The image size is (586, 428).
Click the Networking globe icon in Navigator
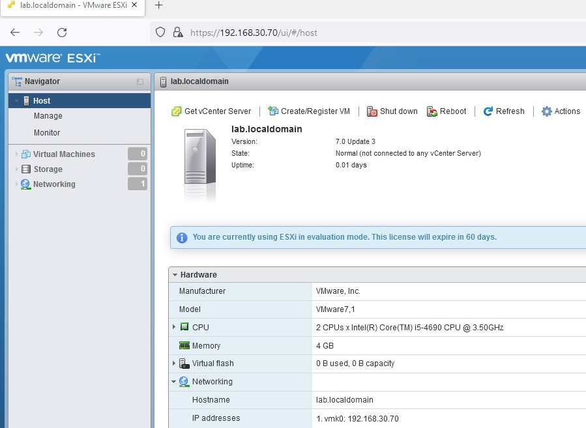(26, 184)
